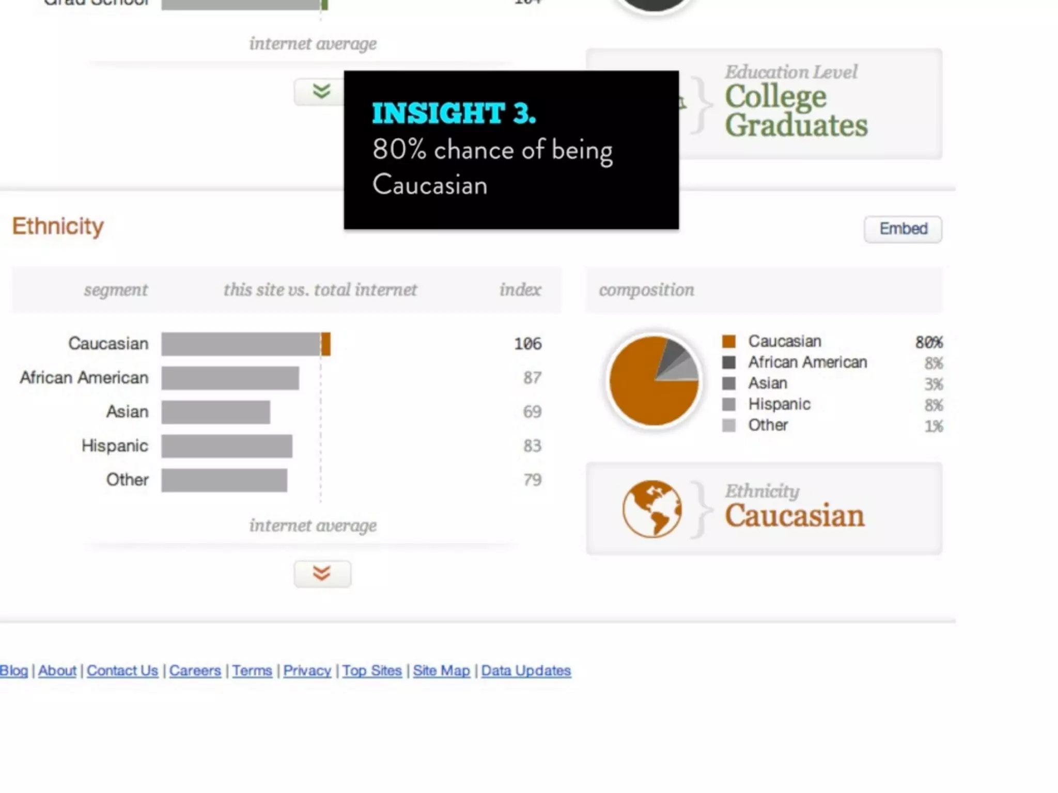The height and width of the screenshot is (793, 1058).
Task: Open the Privacy link
Action: click(307, 671)
